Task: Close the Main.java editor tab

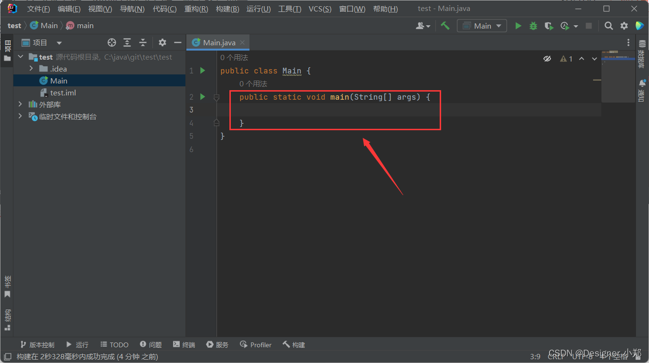Action: pos(242,42)
